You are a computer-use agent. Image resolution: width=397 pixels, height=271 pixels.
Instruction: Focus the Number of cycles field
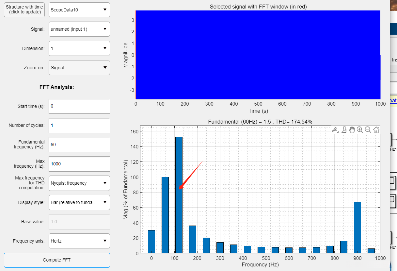pyautogui.click(x=79, y=126)
